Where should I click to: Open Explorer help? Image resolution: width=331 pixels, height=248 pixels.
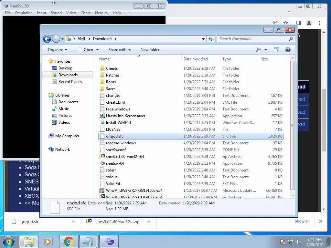click(x=288, y=50)
